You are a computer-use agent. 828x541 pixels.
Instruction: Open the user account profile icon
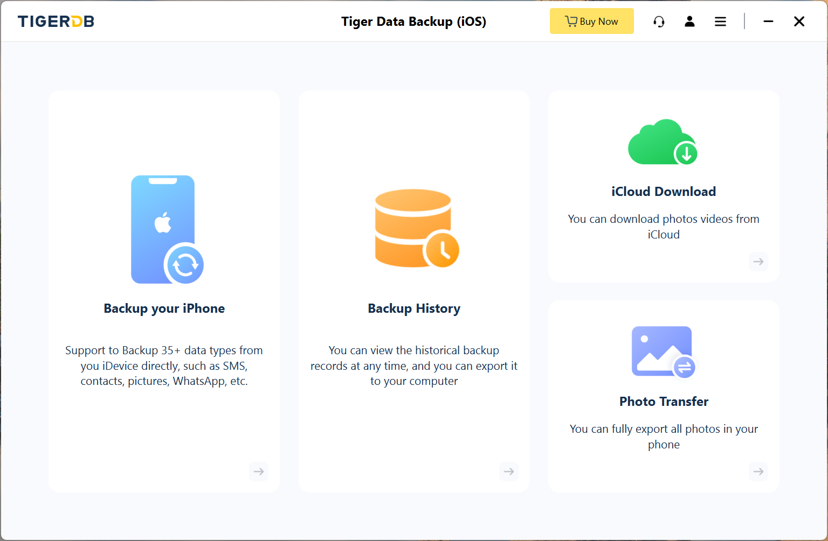689,22
